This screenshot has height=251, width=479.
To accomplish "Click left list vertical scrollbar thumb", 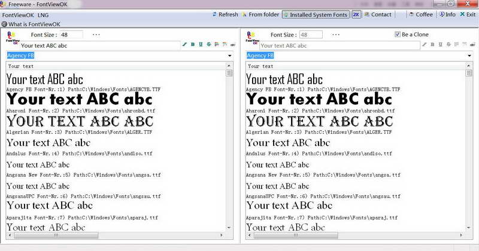I will tap(229, 73).
